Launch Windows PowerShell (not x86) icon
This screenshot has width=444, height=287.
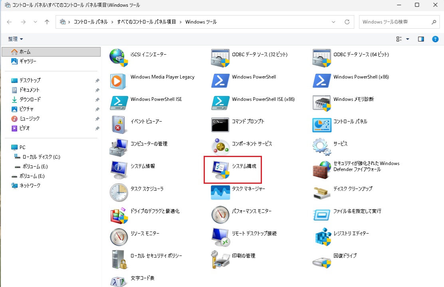tap(220, 81)
